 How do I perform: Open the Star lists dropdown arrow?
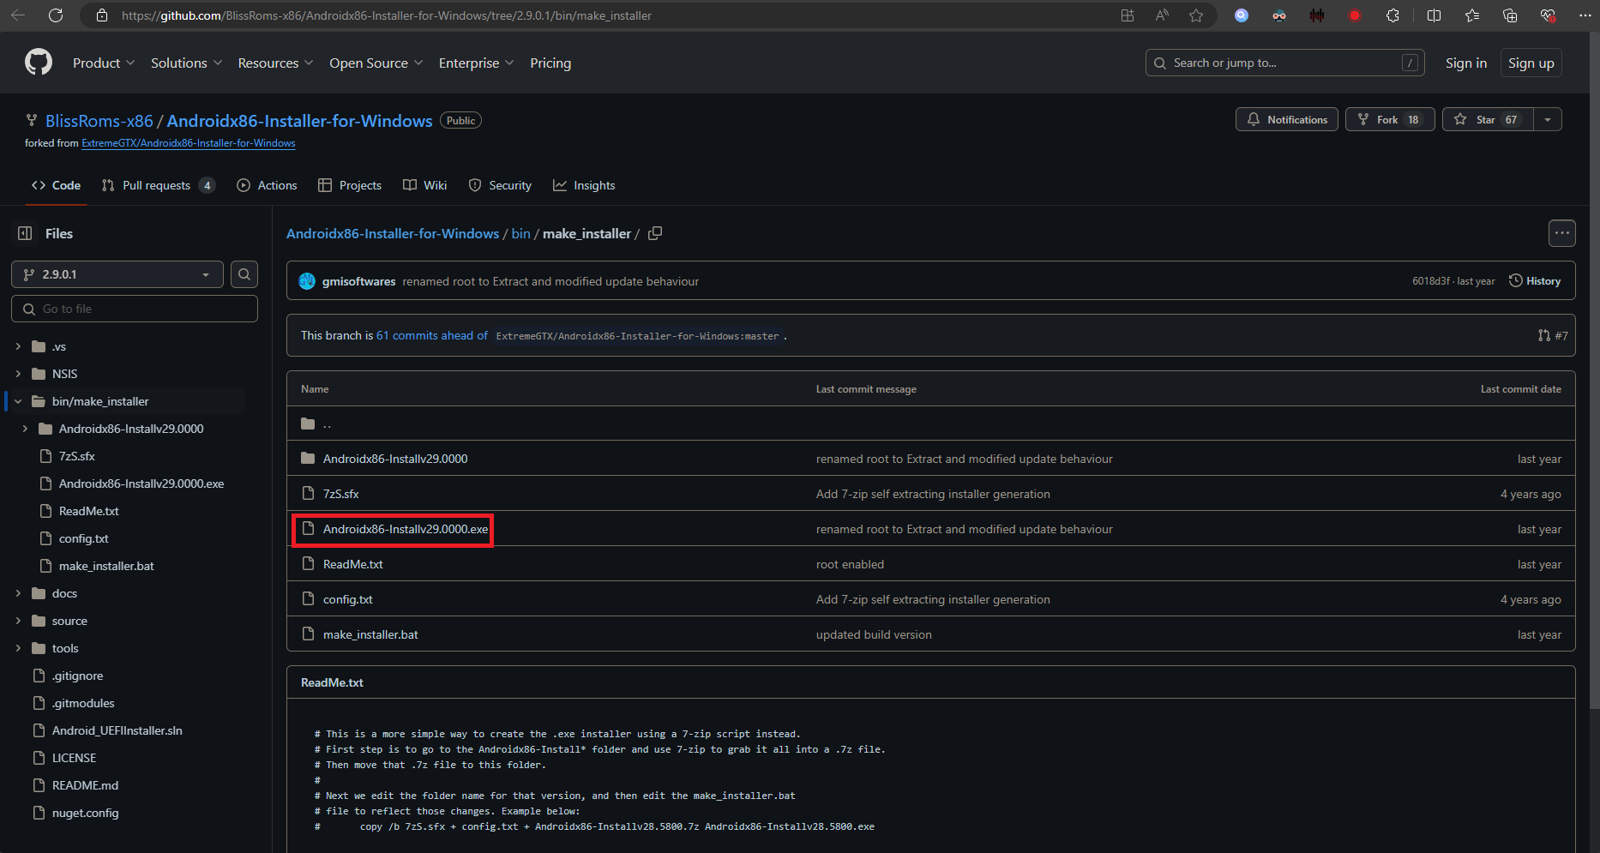point(1548,120)
